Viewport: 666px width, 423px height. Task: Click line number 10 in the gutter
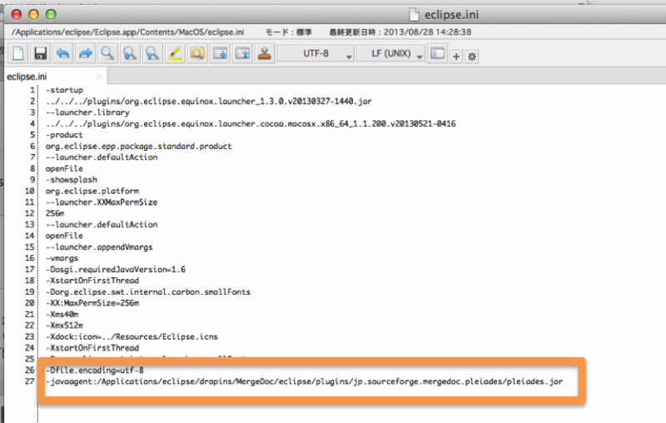click(29, 192)
